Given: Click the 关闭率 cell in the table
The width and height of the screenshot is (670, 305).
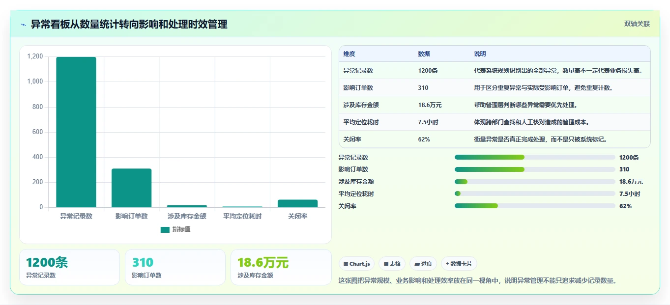Looking at the screenshot, I should pos(352,139).
